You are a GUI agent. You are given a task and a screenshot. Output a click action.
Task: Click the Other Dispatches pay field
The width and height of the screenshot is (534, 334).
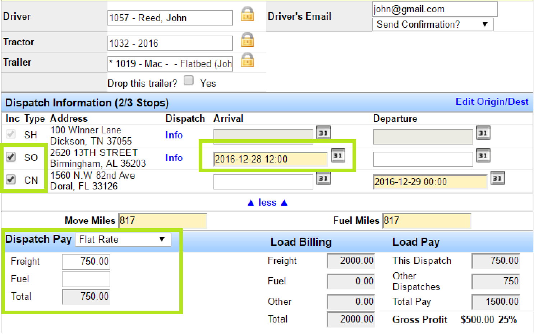click(x=496, y=282)
